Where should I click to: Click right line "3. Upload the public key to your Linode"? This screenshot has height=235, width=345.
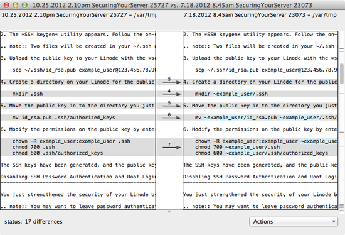tap(260, 58)
